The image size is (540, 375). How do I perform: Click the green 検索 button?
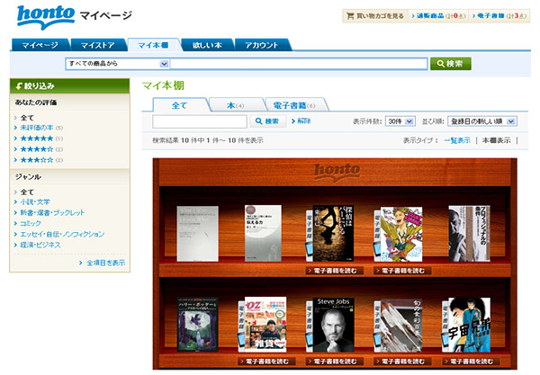click(451, 64)
